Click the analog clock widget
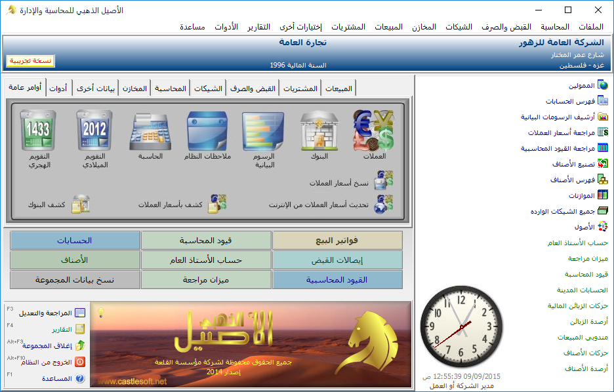The image size is (614, 392). (461, 326)
